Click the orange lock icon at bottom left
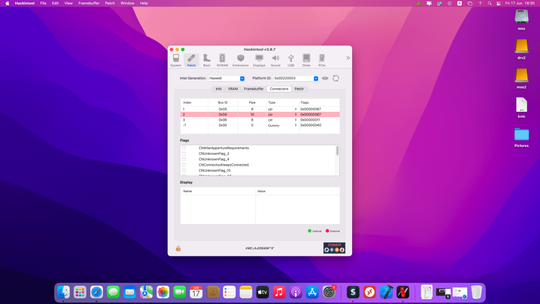Screen dimensions: 540x304 tap(178, 248)
